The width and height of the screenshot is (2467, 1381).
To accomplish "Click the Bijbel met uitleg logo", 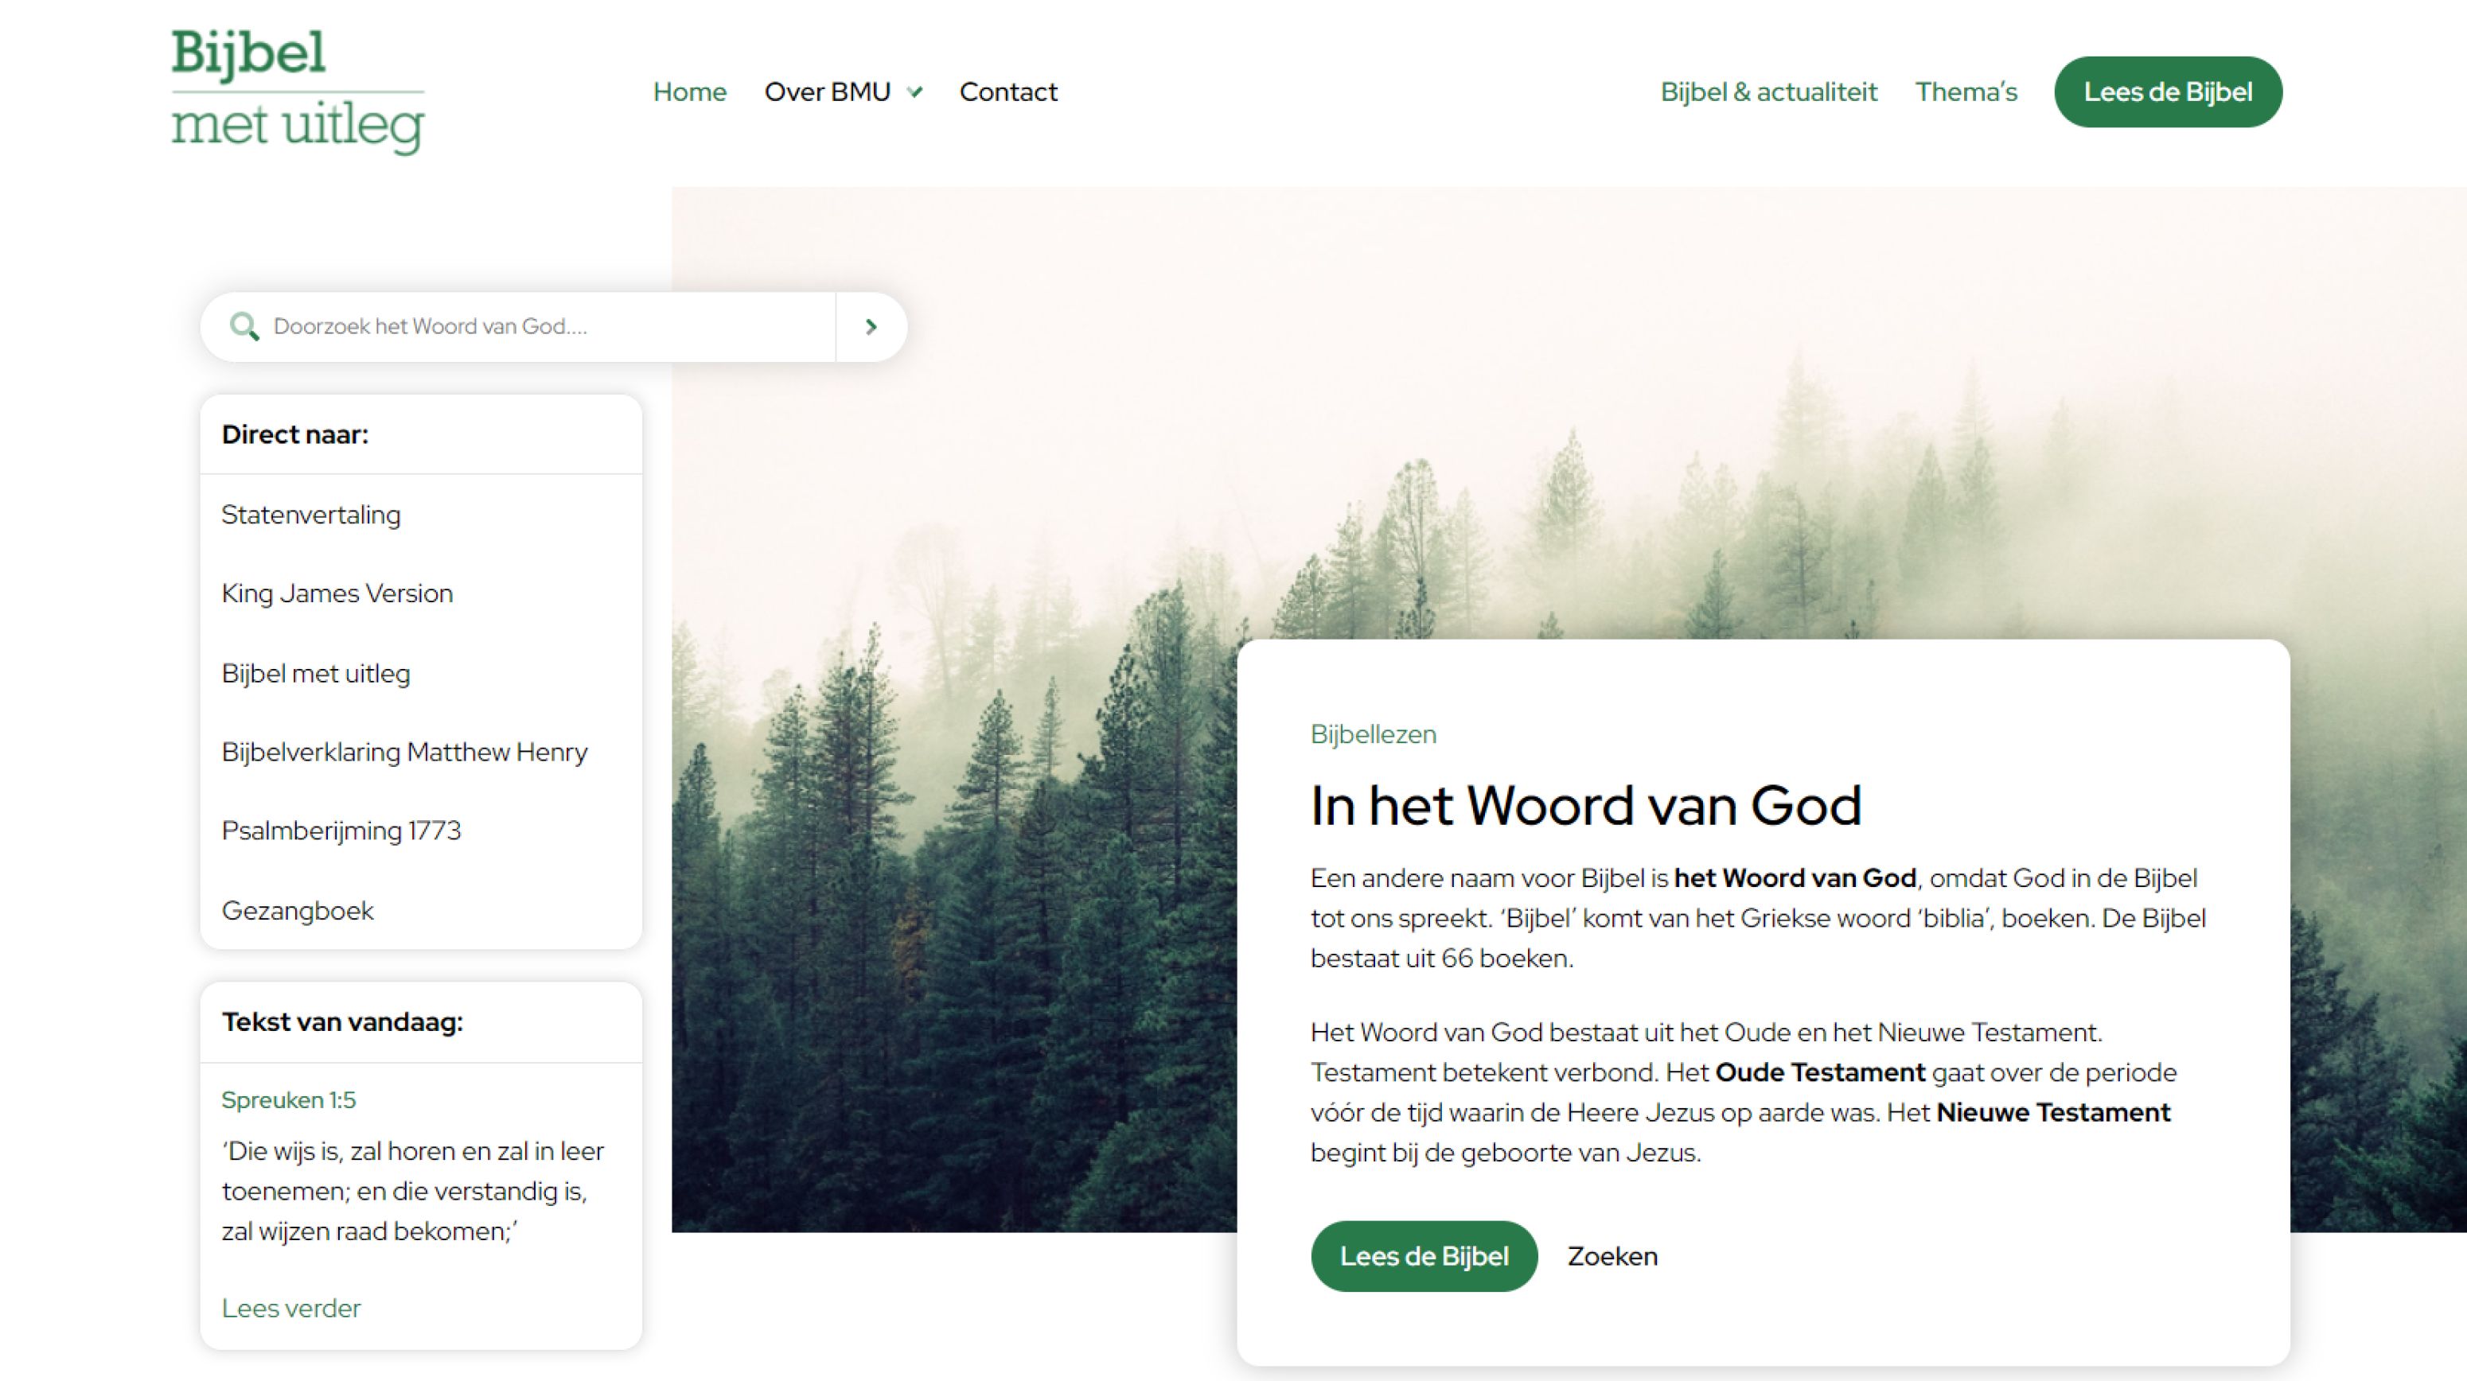I will point(298,91).
